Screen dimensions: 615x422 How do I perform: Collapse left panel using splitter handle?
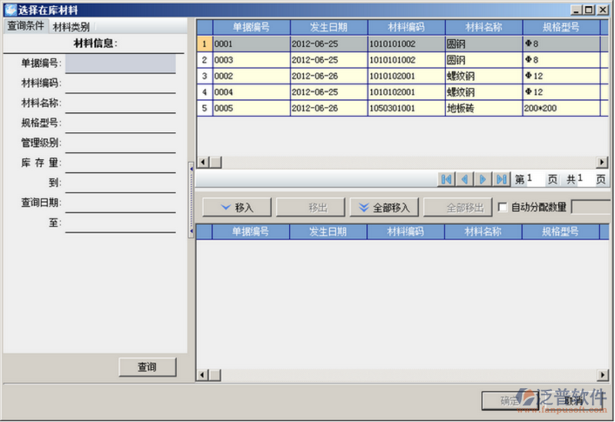click(191, 198)
